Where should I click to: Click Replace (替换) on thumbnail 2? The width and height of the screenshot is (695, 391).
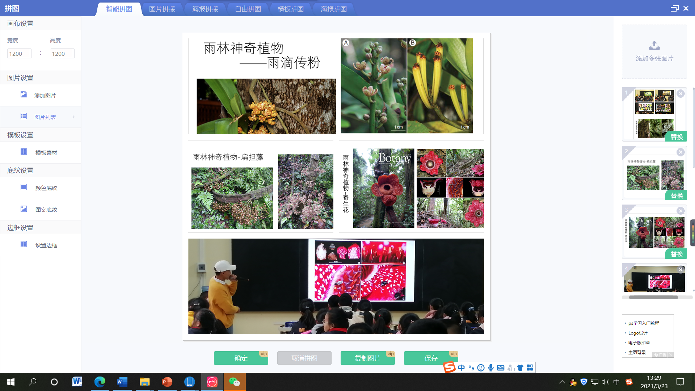pos(677,195)
